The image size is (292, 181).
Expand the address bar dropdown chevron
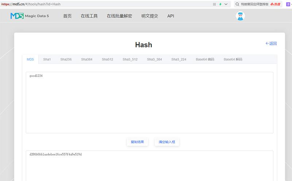(226, 4)
